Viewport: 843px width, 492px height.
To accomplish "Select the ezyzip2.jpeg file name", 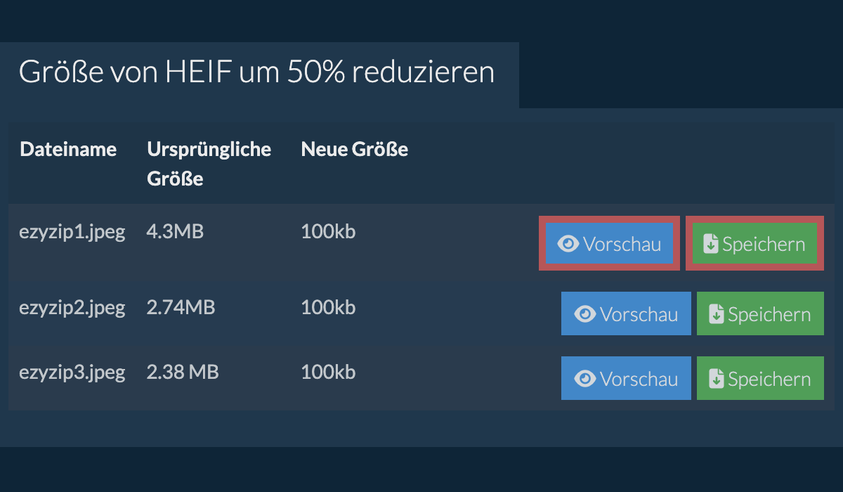I will (x=72, y=307).
